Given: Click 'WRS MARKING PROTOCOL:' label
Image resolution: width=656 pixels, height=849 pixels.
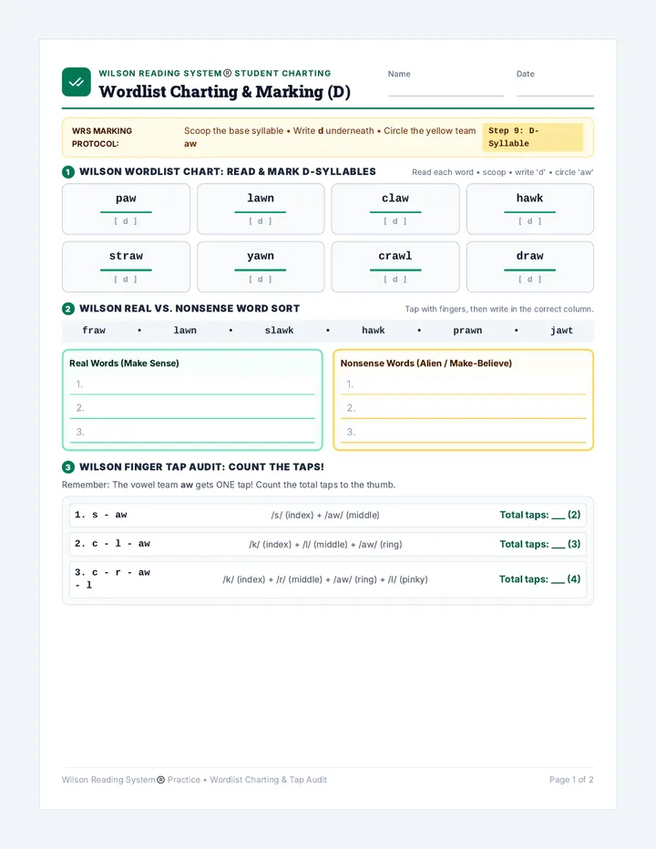Looking at the screenshot, I should pyautogui.click(x=102, y=138).
